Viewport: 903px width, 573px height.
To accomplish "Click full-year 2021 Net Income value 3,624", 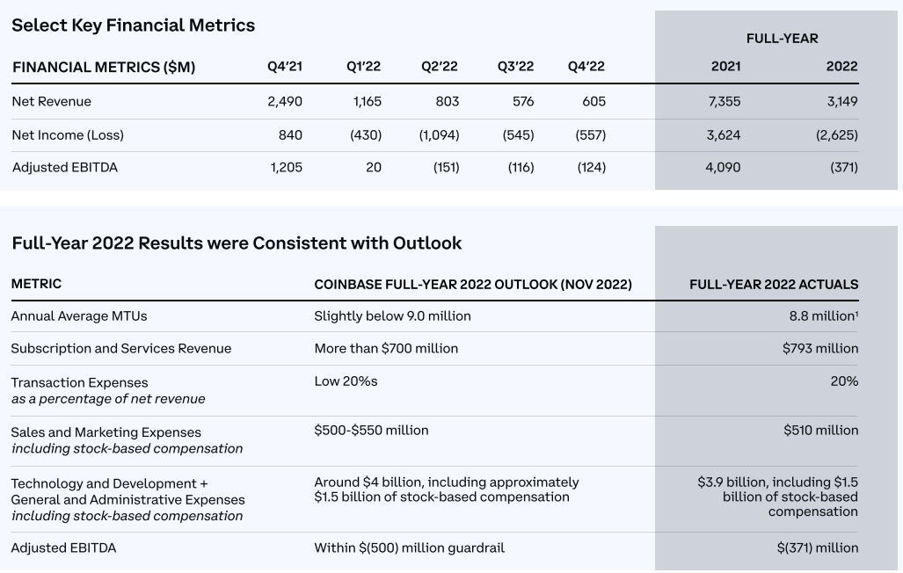I will point(724,135).
